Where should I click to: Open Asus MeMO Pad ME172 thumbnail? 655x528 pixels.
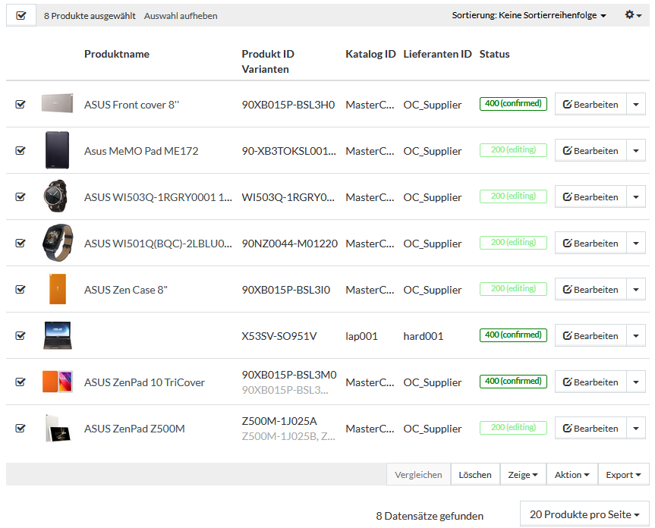pos(57,150)
